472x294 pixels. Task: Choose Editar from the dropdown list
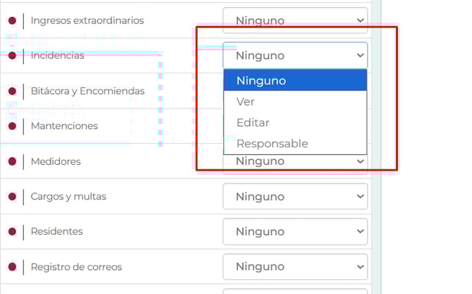(x=295, y=123)
